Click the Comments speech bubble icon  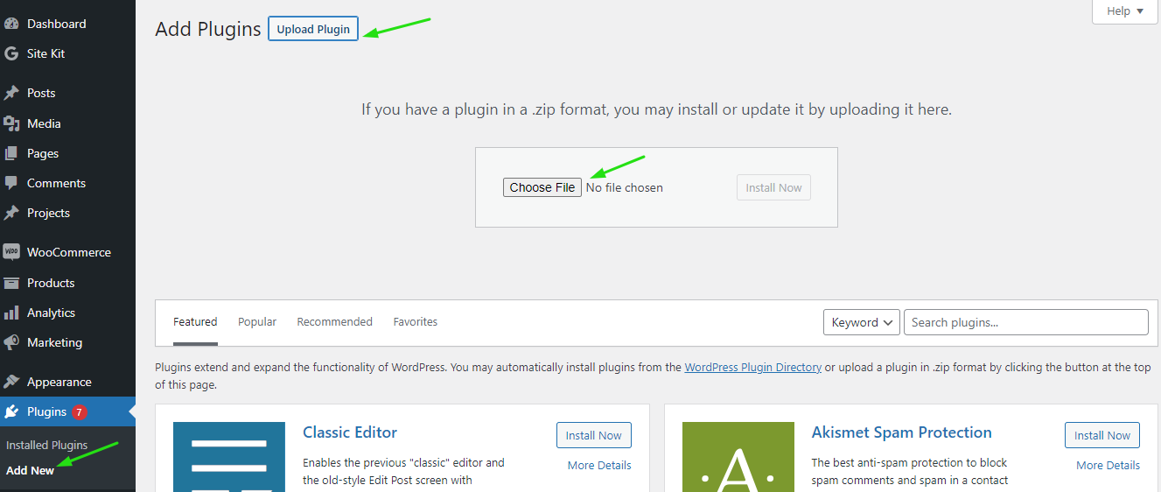11,183
